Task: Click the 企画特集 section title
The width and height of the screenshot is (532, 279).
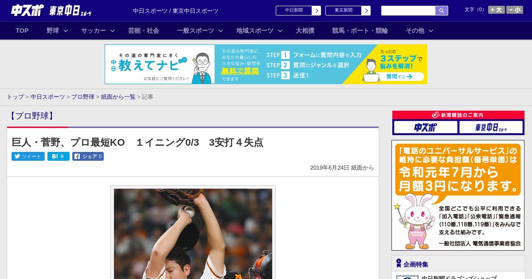Action: pyautogui.click(x=416, y=264)
